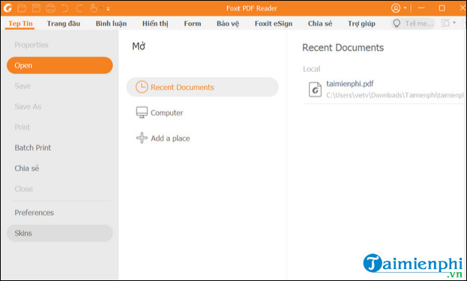Choose Save in the file sidebar
The width and height of the screenshot is (467, 281).
point(22,86)
